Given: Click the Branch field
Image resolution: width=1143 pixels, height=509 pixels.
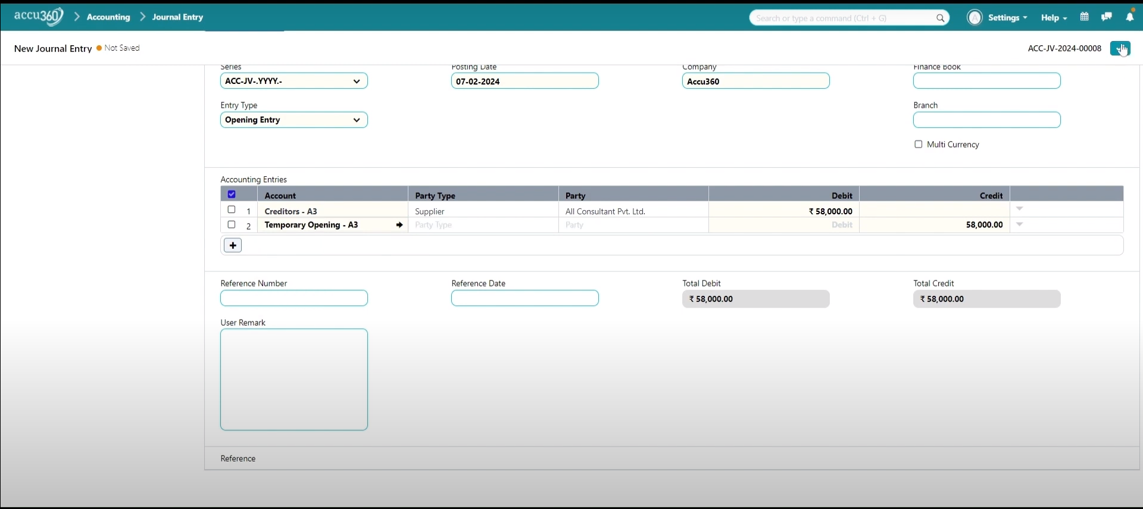Looking at the screenshot, I should pos(987,120).
